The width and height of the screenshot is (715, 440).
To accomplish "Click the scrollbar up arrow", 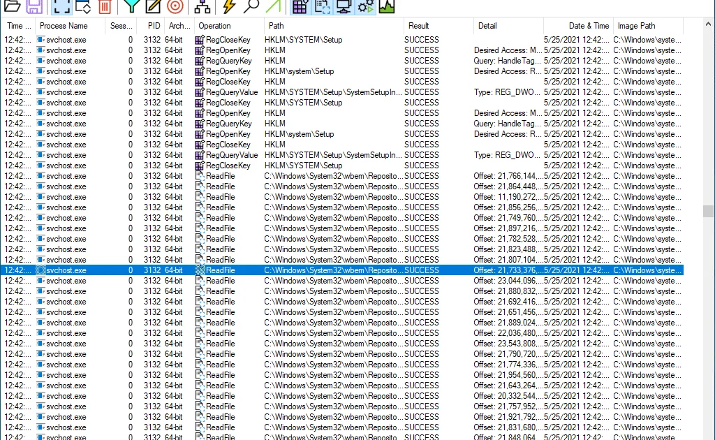I will (x=709, y=23).
